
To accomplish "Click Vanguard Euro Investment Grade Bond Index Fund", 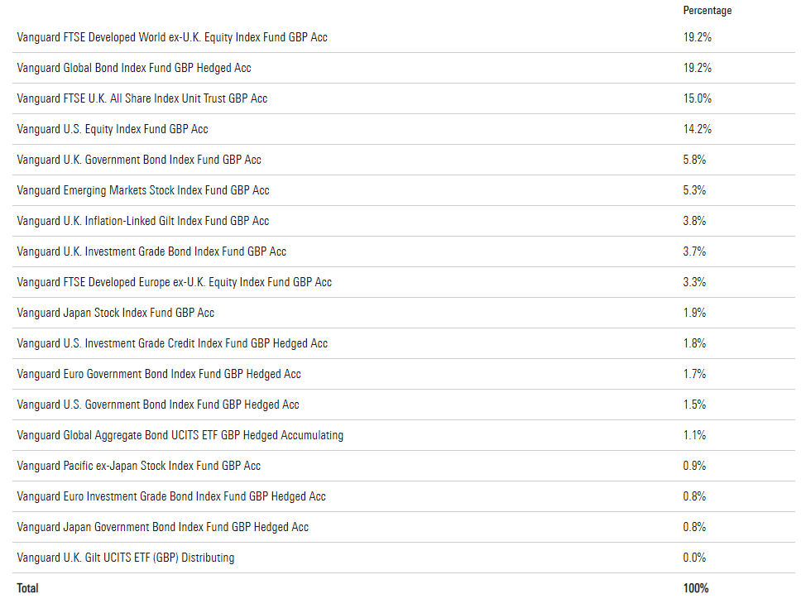I will click(171, 497).
